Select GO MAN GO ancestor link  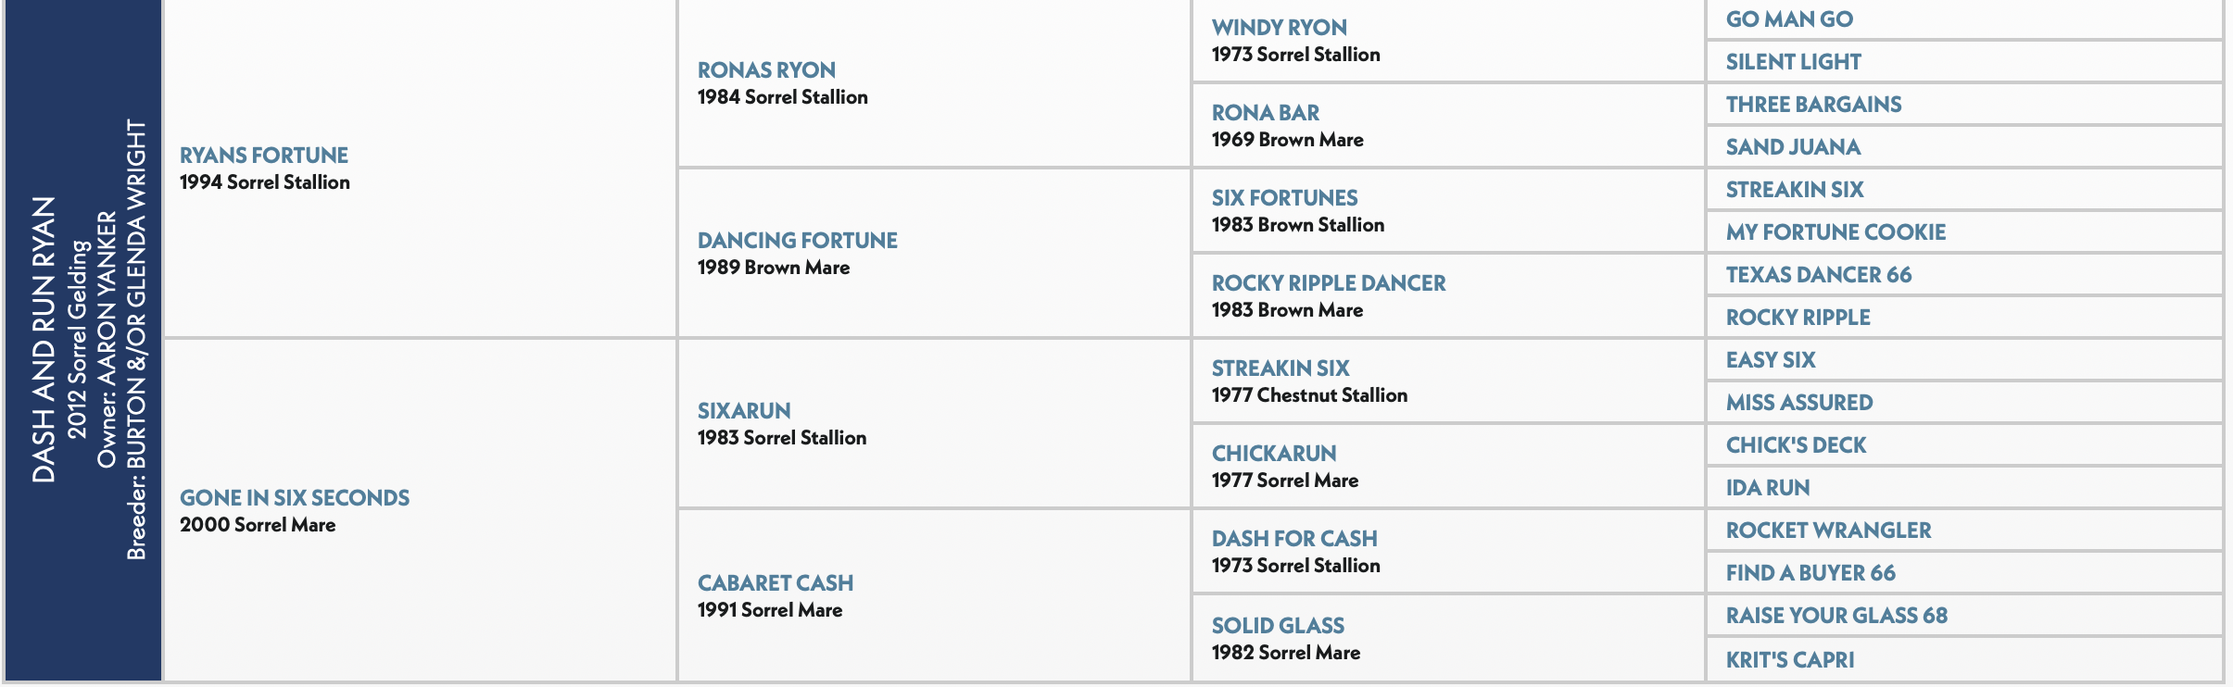click(x=1789, y=19)
